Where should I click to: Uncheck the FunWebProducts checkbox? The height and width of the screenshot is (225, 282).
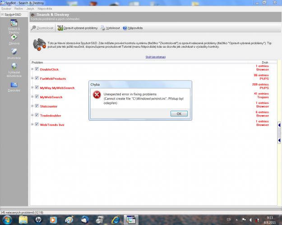(37, 78)
